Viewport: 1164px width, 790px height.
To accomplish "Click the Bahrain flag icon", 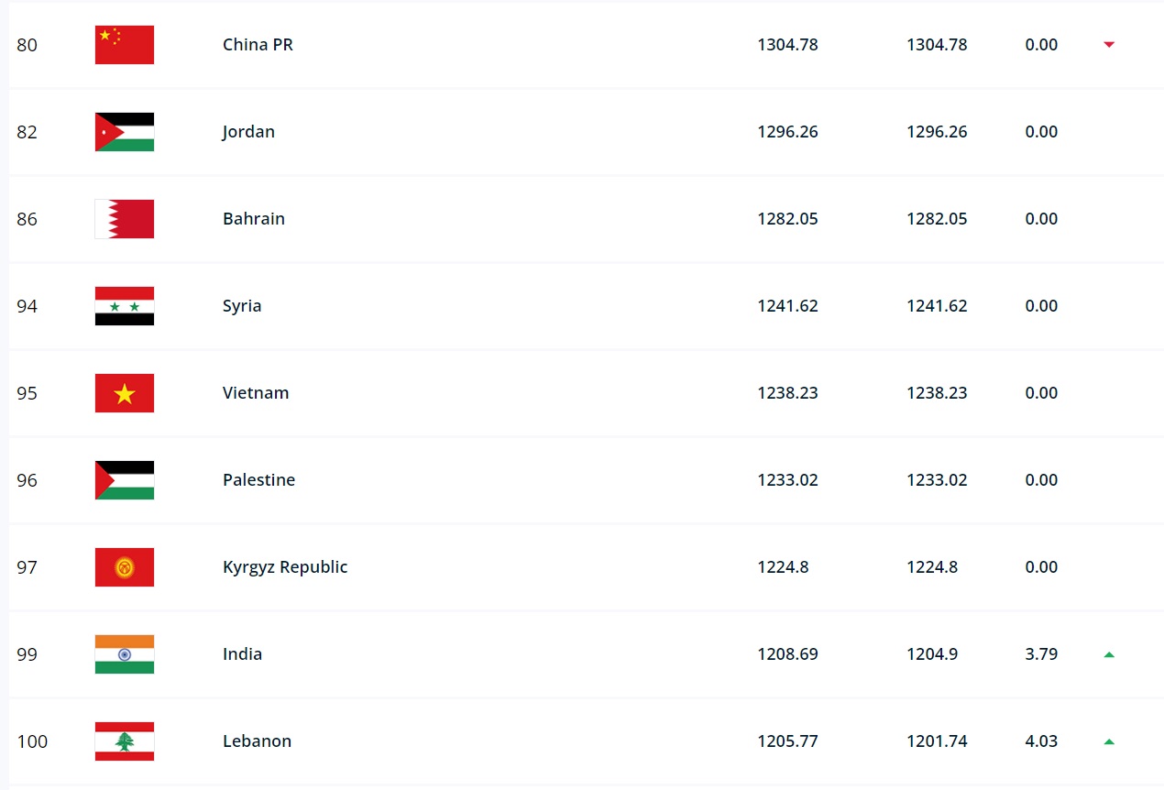I will [x=125, y=219].
